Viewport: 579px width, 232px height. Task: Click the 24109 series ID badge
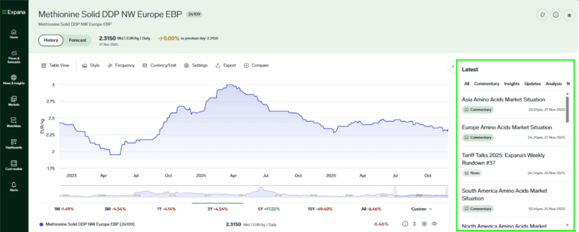coord(194,14)
